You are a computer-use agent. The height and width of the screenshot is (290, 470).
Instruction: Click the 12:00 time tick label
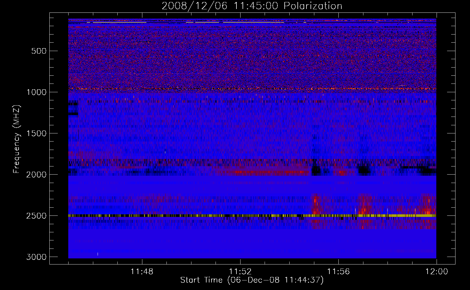437,272
